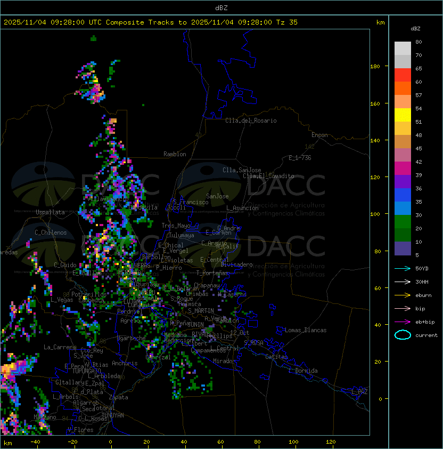Click the JUNIN place label
The image size is (443, 449).
pyautogui.click(x=195, y=325)
